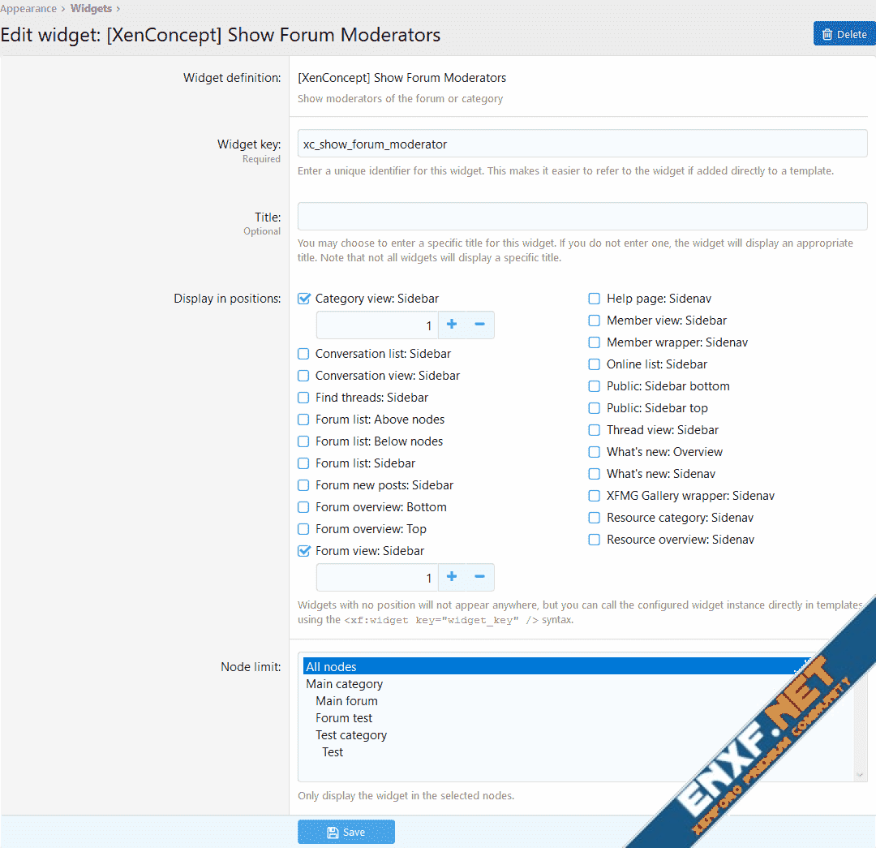Screen dimensions: 876x848
Task: Focus the optional Title input field
Action: (582, 216)
